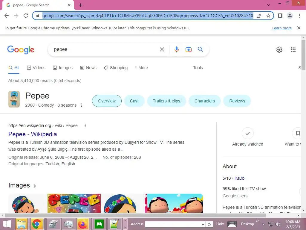Switch to the Shopping tab

pos(116,68)
